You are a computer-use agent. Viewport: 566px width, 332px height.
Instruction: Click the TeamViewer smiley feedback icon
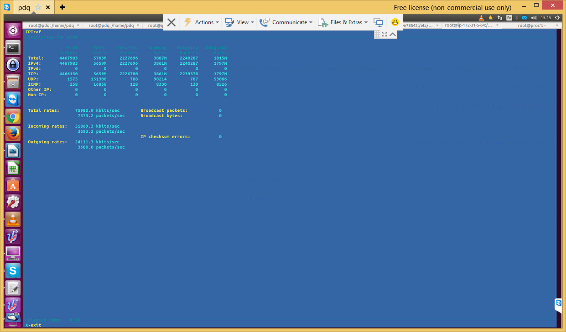click(x=395, y=22)
